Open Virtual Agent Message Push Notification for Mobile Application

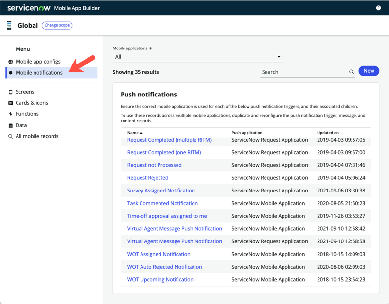(175, 228)
